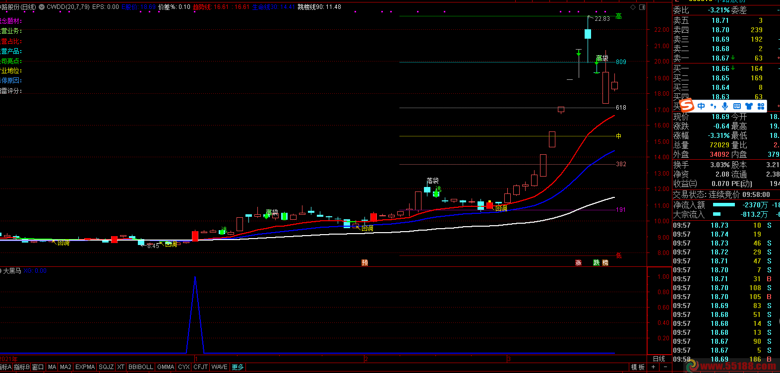
Task: Open the 更多 indicators list
Action: pos(238,367)
